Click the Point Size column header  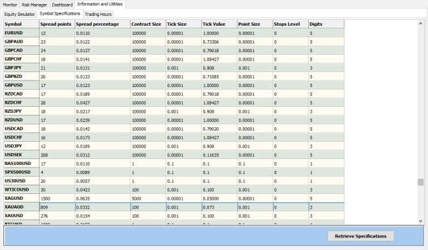point(255,24)
